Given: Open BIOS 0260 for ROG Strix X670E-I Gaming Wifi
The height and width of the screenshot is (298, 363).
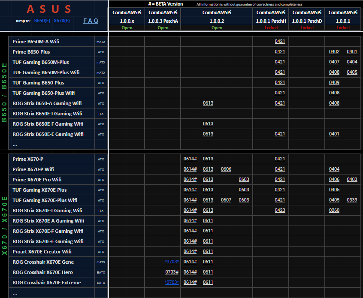Looking at the screenshot, I should coord(334,210).
